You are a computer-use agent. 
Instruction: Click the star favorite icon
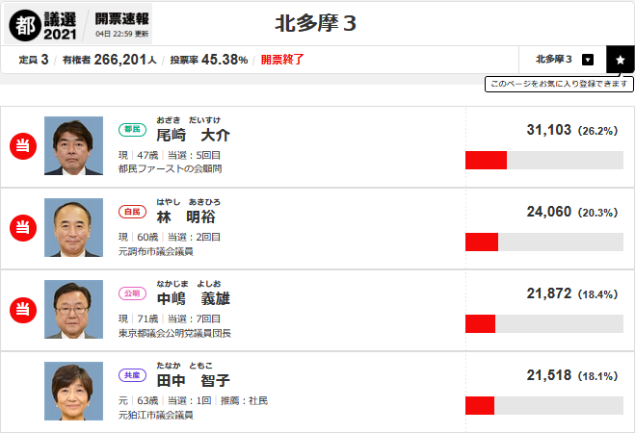tap(620, 59)
